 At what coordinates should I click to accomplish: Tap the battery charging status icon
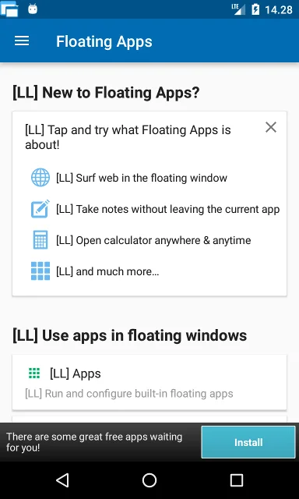pos(255,9)
